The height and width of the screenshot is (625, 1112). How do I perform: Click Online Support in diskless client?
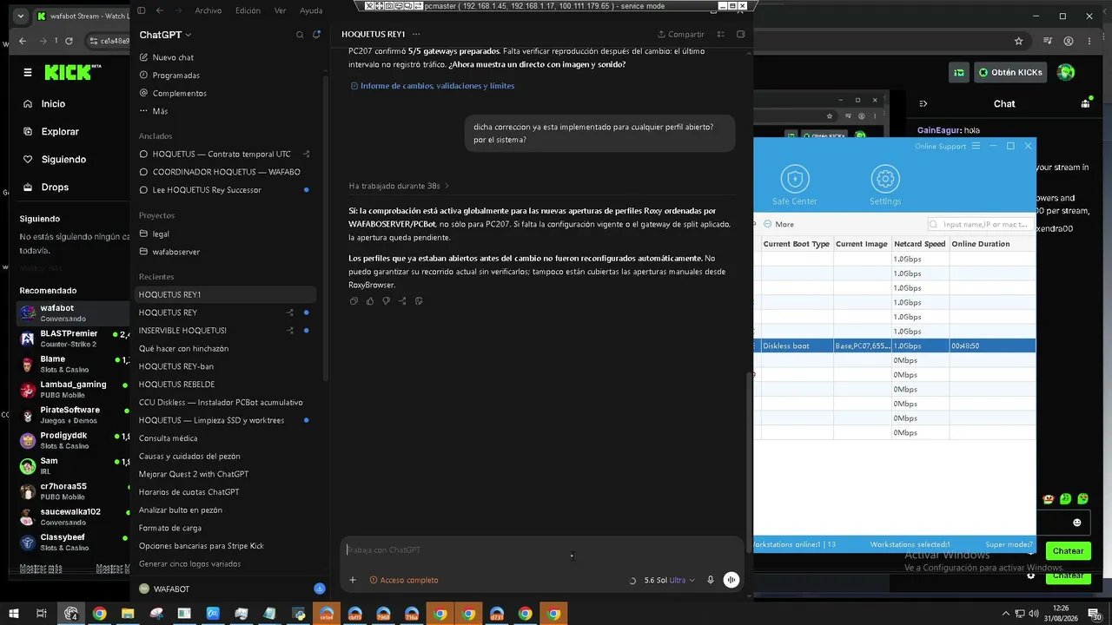coord(940,146)
